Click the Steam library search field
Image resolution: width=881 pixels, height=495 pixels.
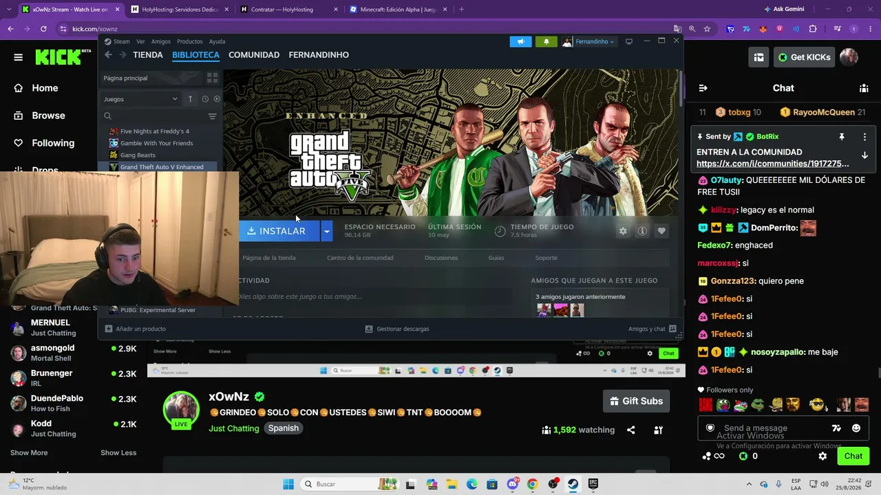coord(153,116)
